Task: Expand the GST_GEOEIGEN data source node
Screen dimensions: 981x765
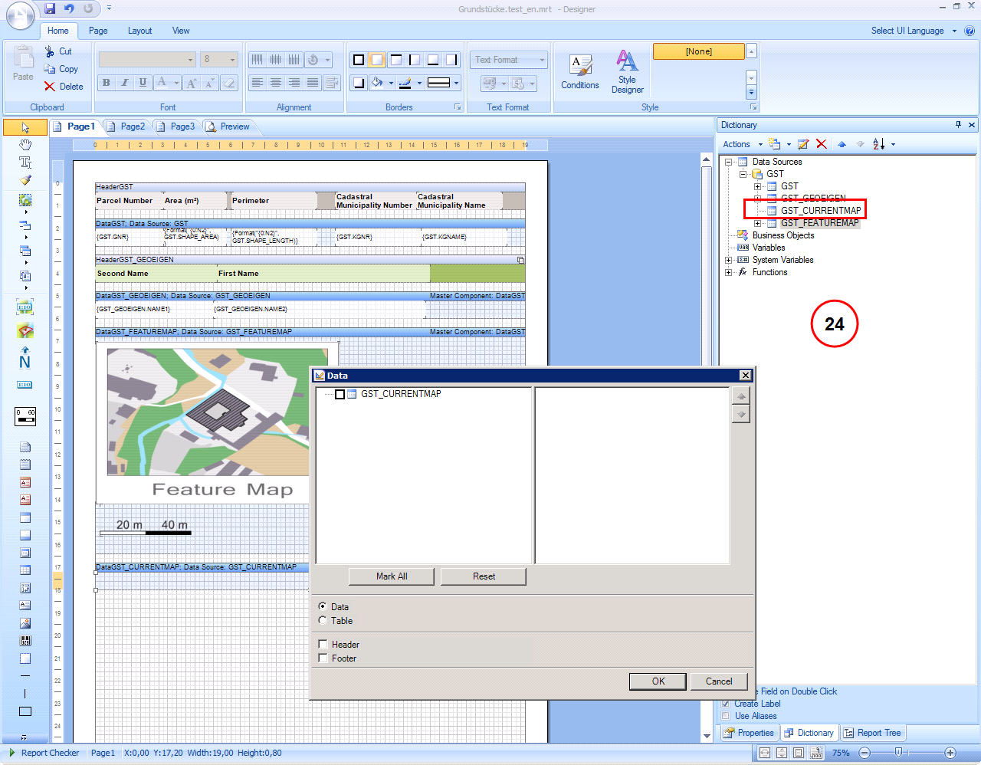Action: tap(759, 198)
